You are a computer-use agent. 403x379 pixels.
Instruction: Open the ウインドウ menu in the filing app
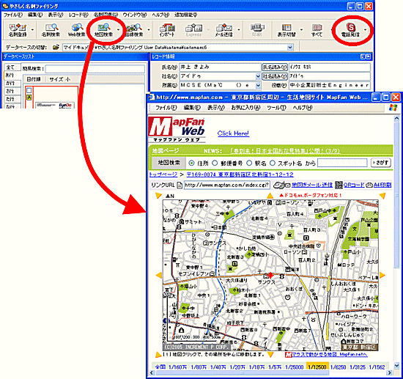click(x=135, y=15)
